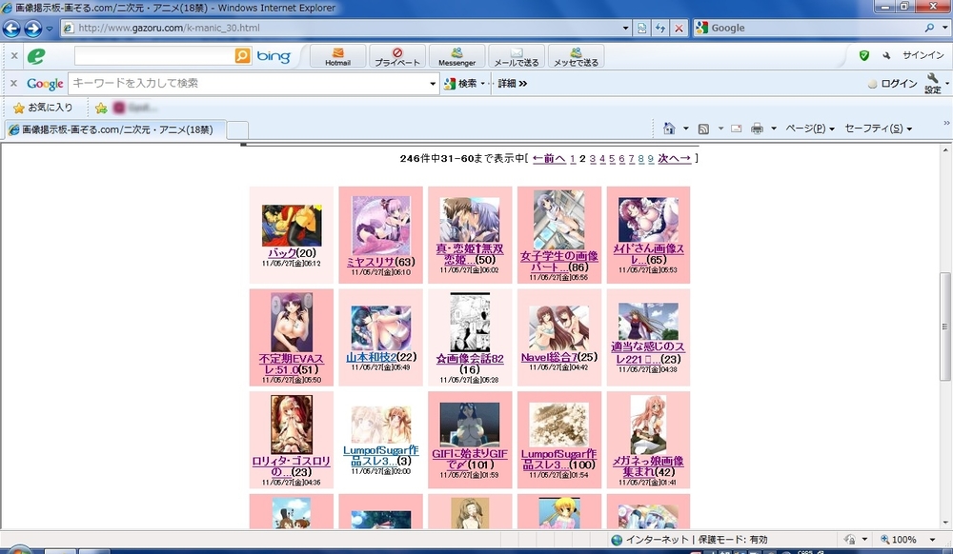The height and width of the screenshot is (554, 953).
Task: Click the vertical scrollbar down arrow
Action: point(945,522)
